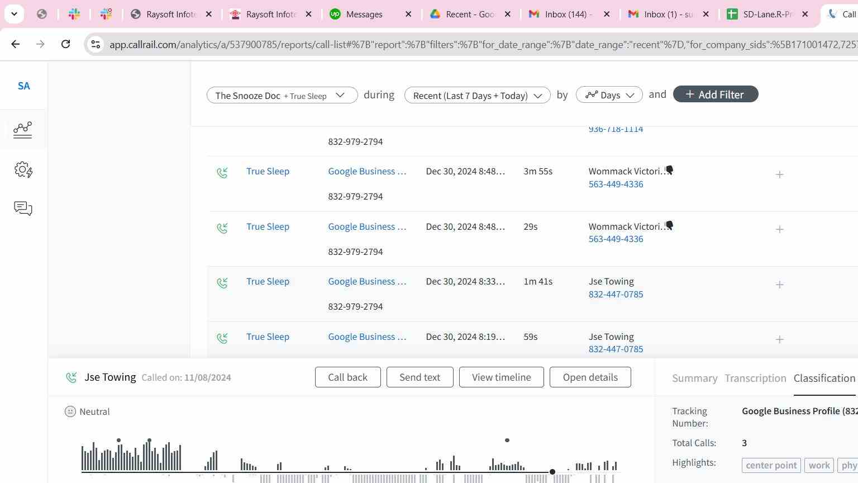
Task: Open the Recent (Last 7 Days + Today) dropdown
Action: 478,95
